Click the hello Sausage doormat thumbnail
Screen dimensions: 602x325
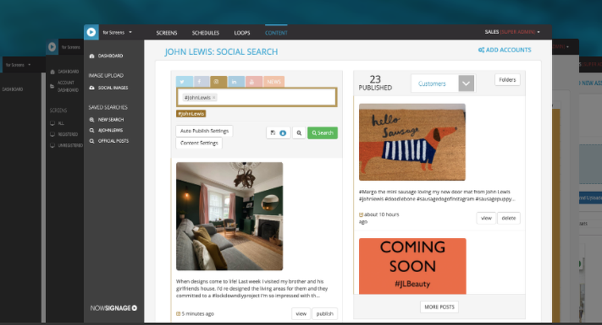(412, 142)
